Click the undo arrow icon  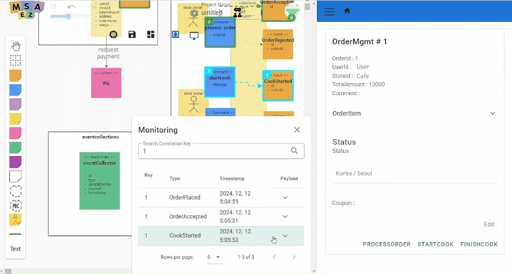72,7
